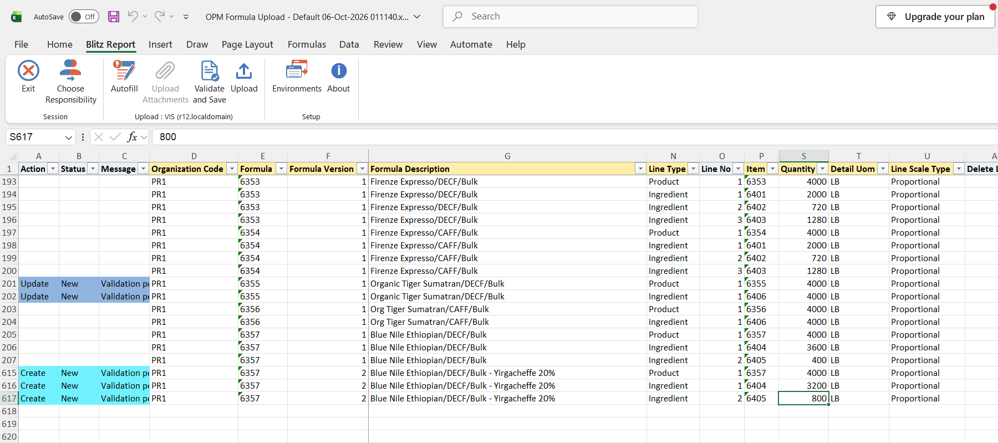Click the 'Create' action cell in row 615
The height and width of the screenshot is (443, 998).
[39, 373]
